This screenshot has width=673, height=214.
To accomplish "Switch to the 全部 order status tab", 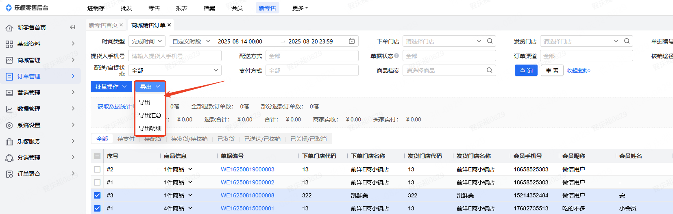I will pyautogui.click(x=102, y=139).
